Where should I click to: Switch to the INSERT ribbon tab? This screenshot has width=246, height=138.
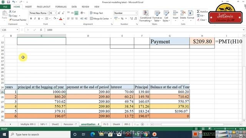(28, 7)
